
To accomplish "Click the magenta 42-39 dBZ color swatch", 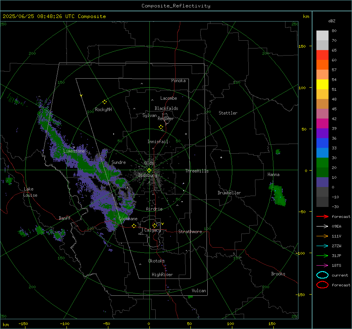I will pos(322,124).
